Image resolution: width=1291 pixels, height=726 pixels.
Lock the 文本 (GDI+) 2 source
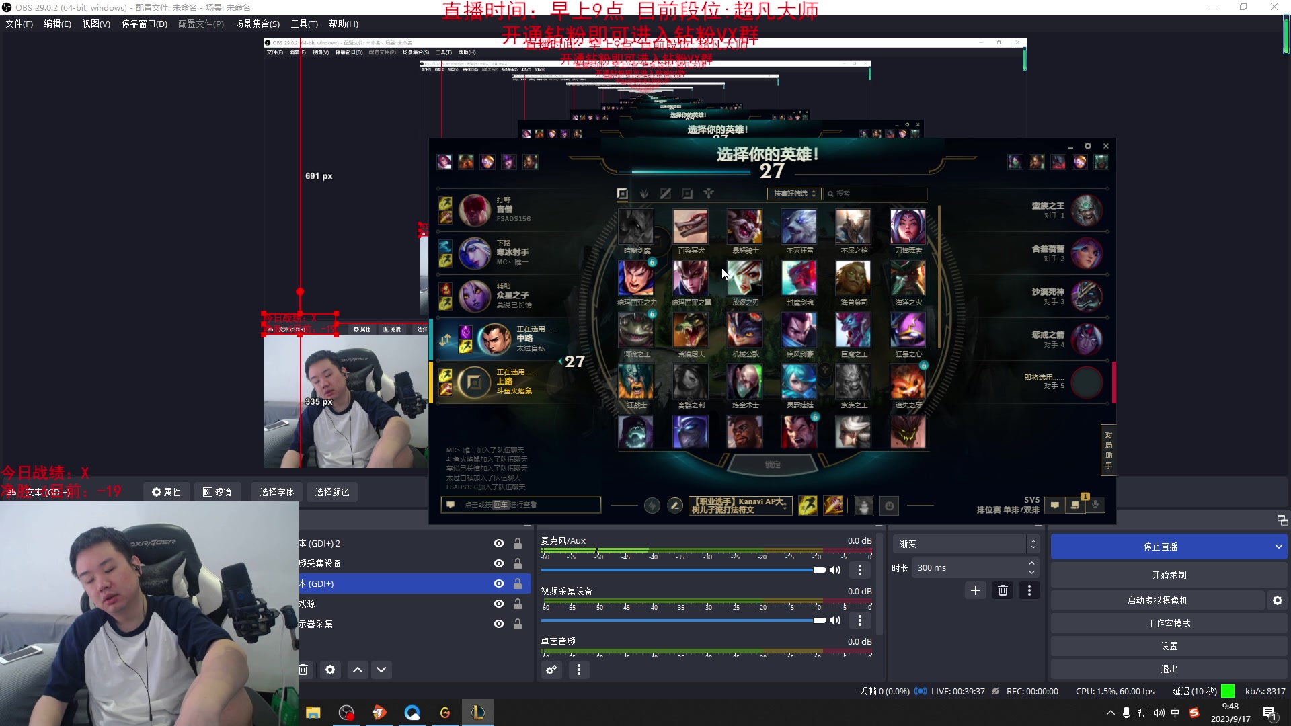tap(518, 543)
